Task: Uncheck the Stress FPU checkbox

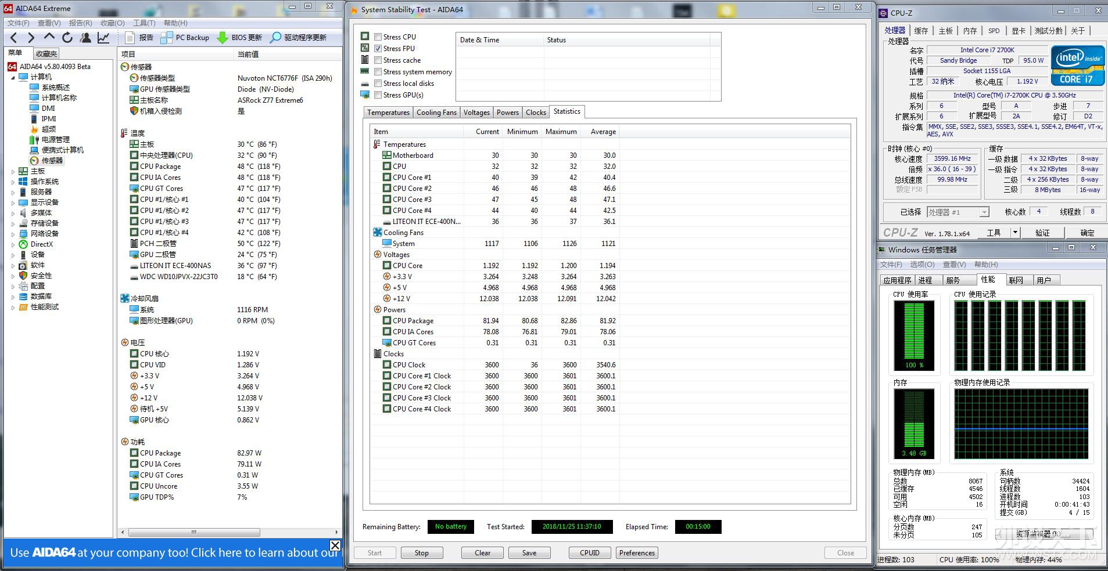Action: tap(378, 48)
